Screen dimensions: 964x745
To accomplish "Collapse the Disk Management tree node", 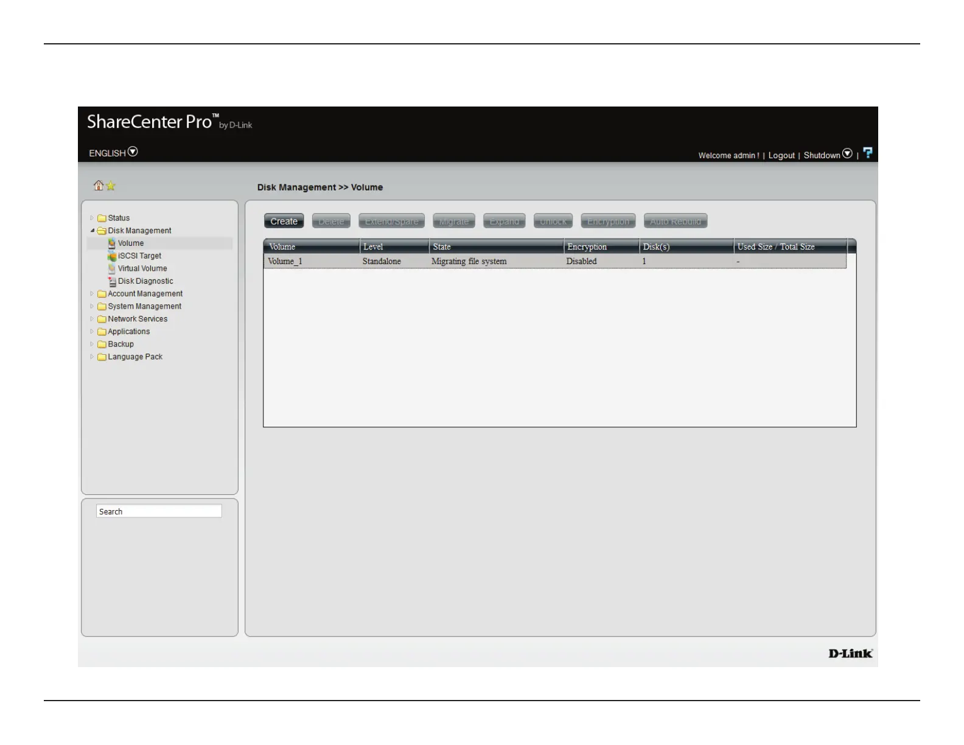I will point(93,231).
